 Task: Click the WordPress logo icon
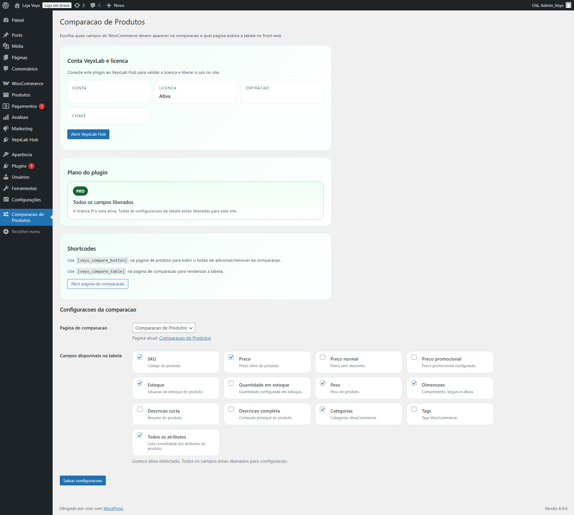point(6,5)
